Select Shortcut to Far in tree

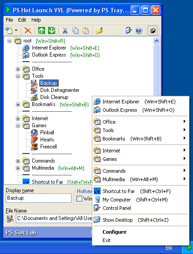(47, 182)
